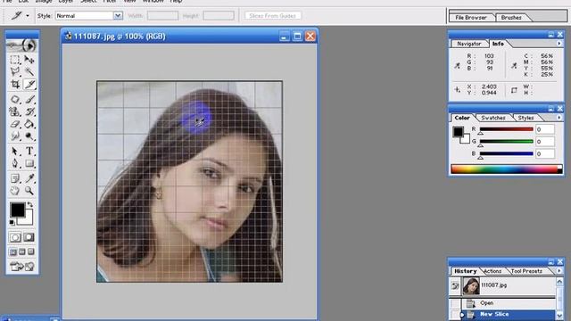Click the R value field in Color palette

tap(545, 129)
